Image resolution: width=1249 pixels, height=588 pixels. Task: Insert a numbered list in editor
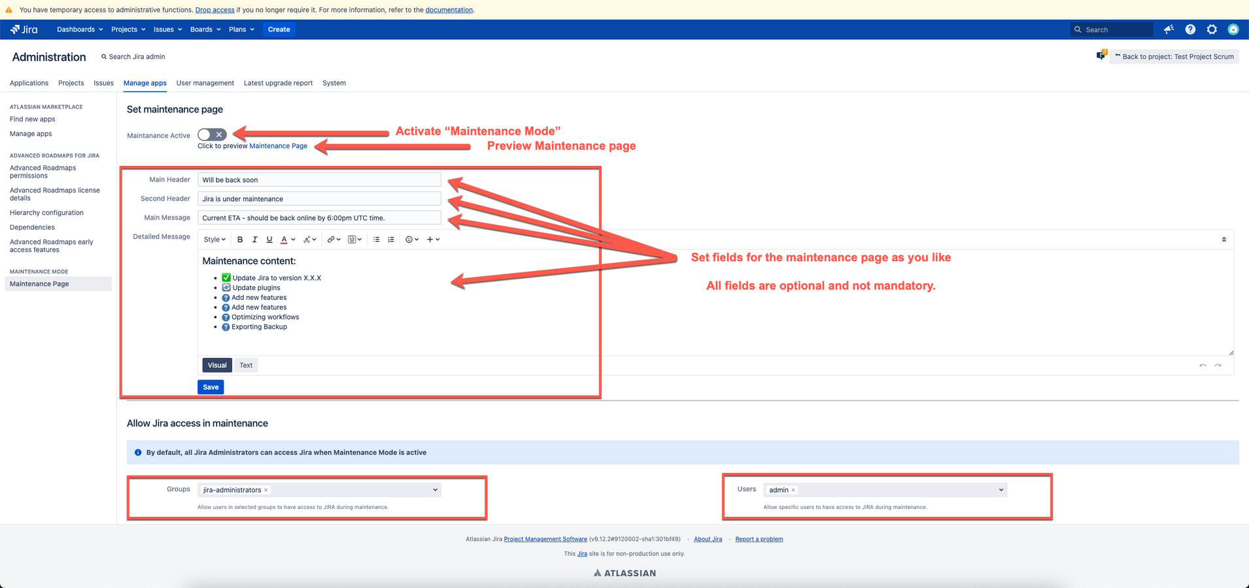[x=391, y=240]
